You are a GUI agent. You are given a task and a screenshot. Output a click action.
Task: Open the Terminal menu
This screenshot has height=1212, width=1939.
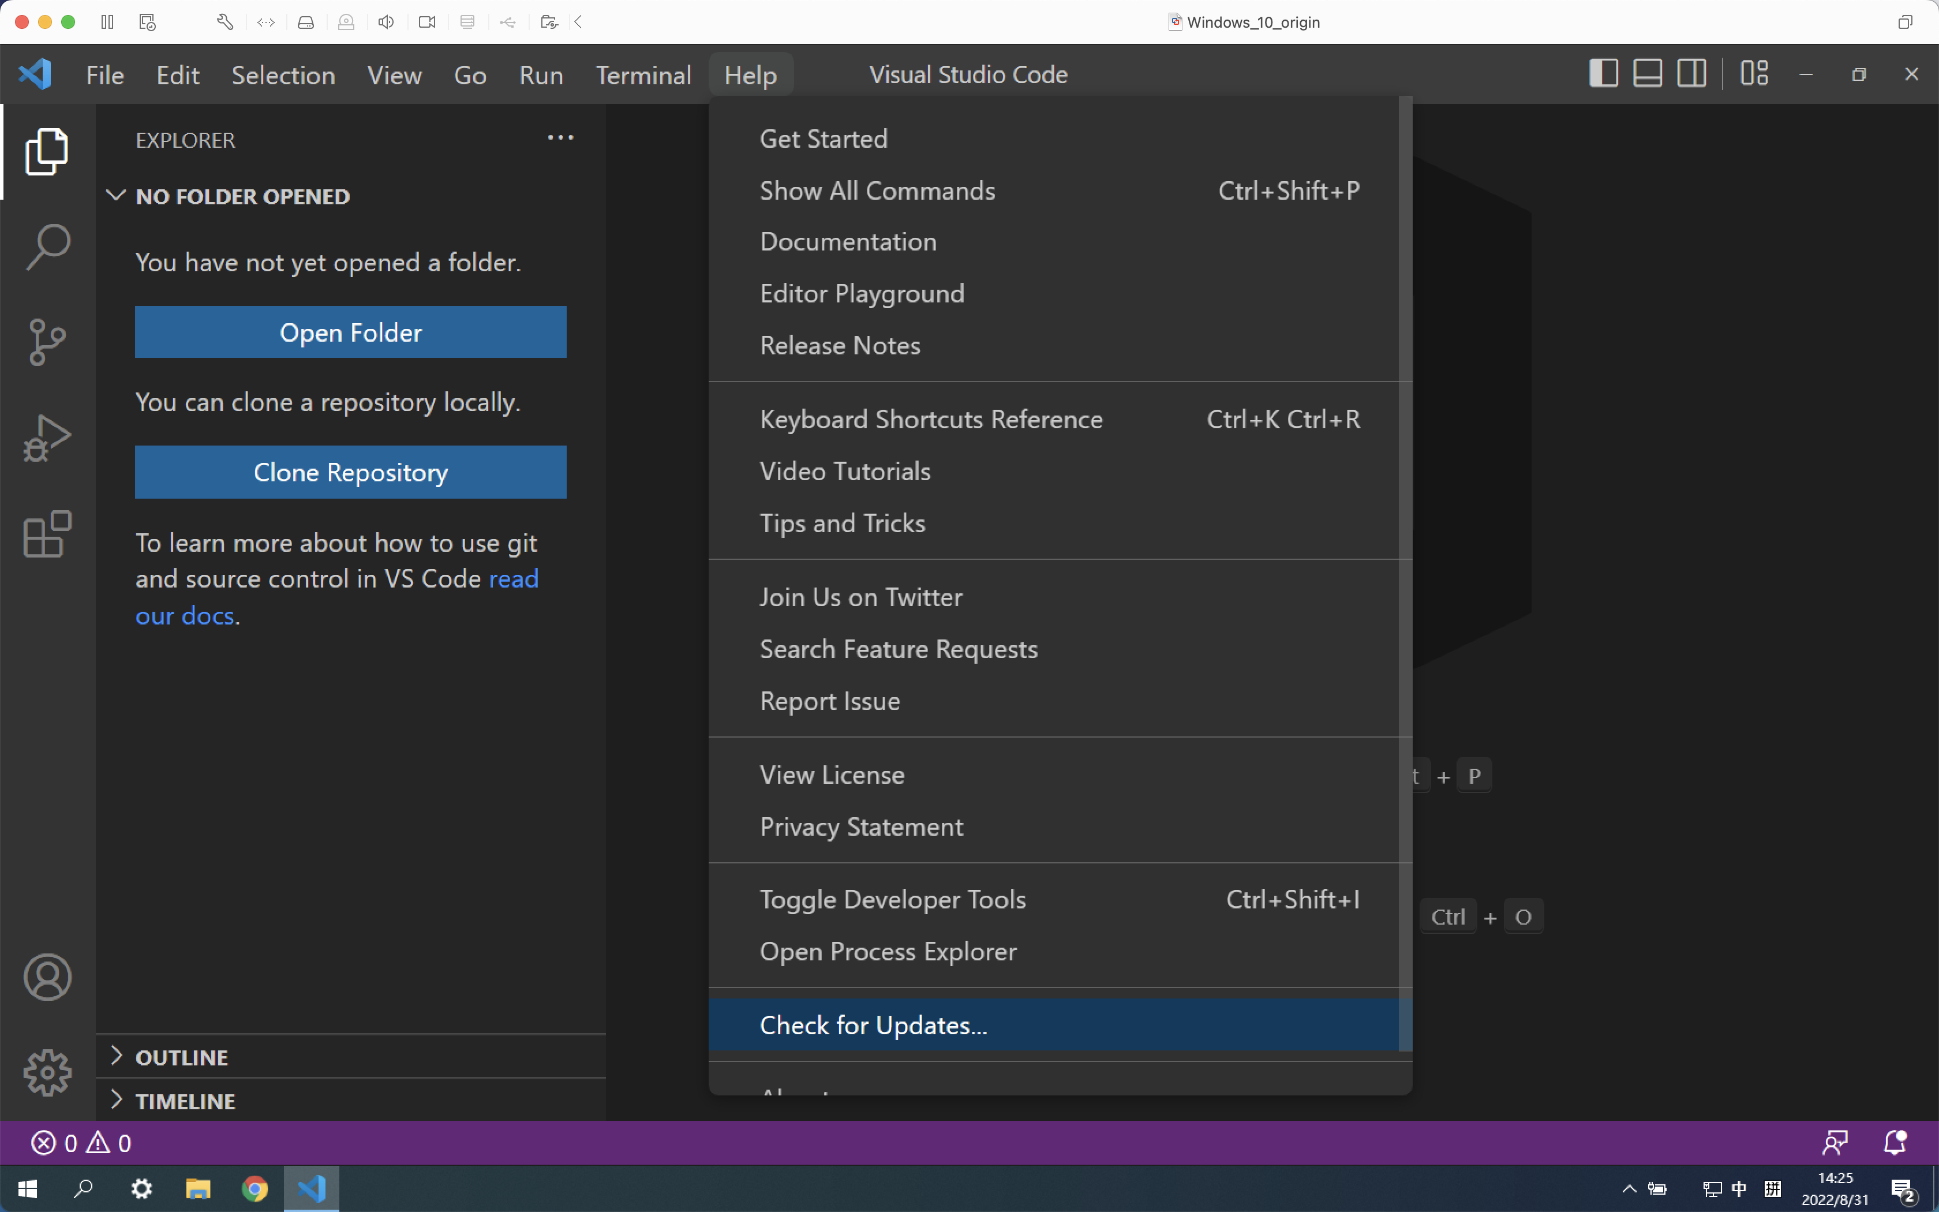click(x=643, y=74)
